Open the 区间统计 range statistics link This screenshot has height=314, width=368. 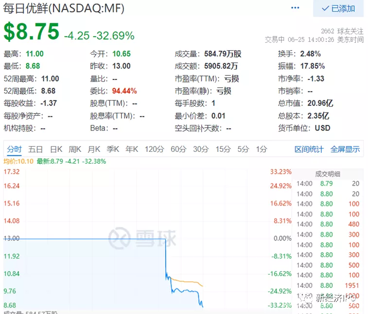[309, 149]
